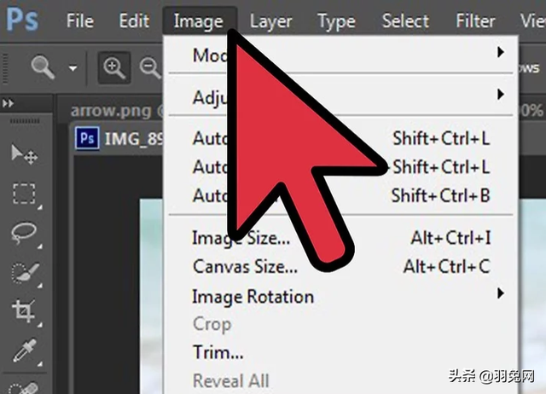
Task: Click the Zoom Out magnifier icon
Action: coord(148,66)
